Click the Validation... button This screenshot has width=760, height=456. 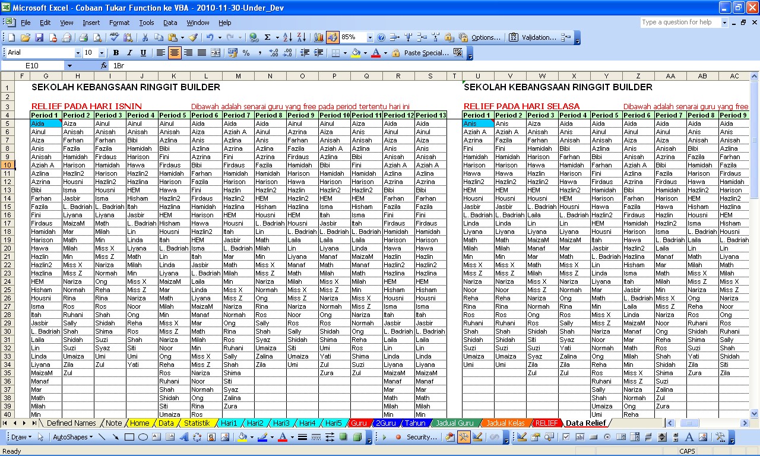click(x=539, y=37)
